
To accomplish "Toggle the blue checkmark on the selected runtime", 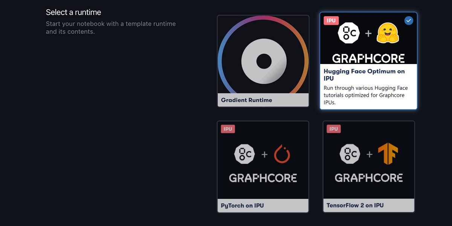I will coord(409,21).
